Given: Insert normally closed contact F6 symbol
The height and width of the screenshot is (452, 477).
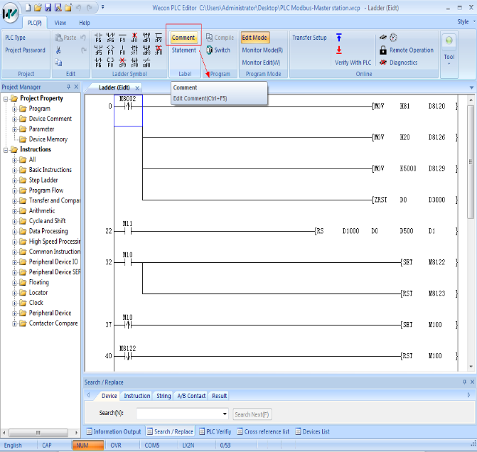Looking at the screenshot, I should tap(98, 63).
